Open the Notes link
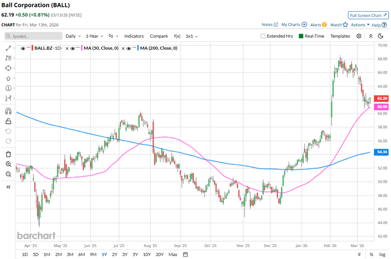This screenshot has width=391, height=259. click(270, 25)
